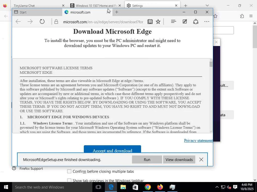Refresh the microsoft.com page in Edge
The height and width of the screenshot is (192, 257).
click(x=42, y=21)
